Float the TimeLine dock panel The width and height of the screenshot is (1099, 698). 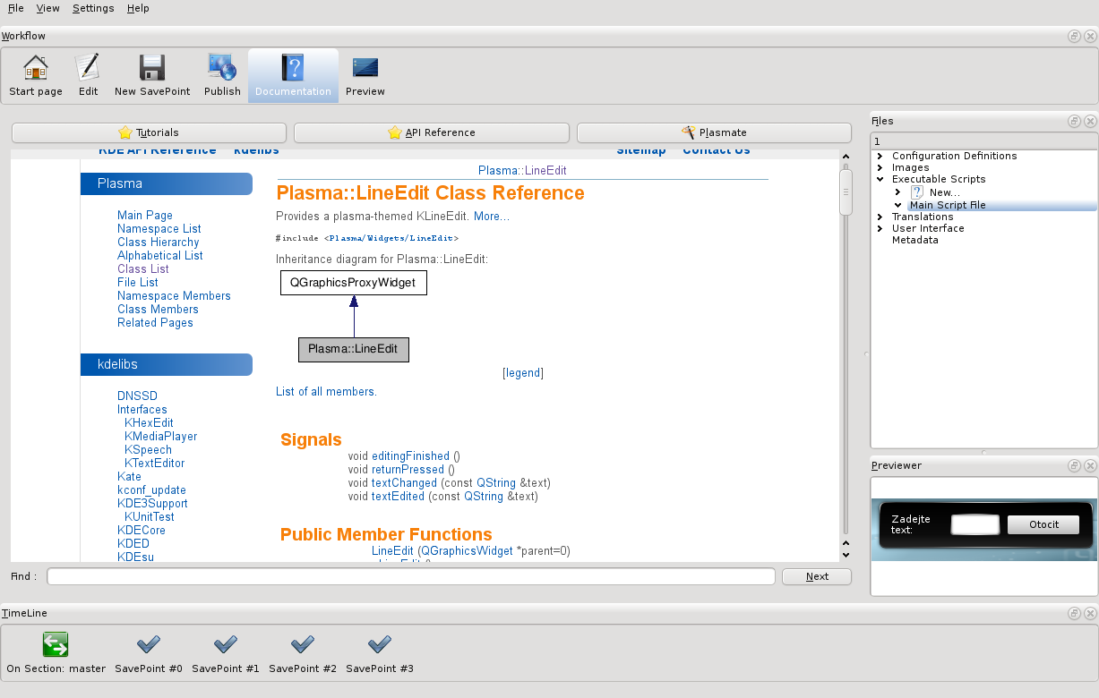point(1074,613)
